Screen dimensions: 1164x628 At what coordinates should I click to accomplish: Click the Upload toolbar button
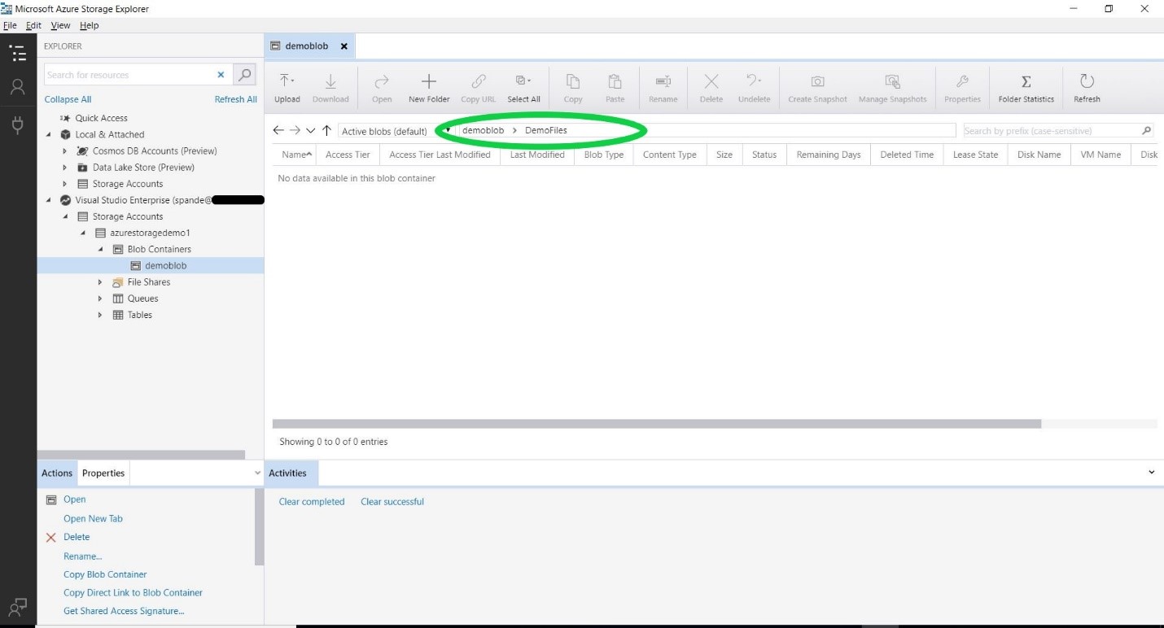click(287, 88)
